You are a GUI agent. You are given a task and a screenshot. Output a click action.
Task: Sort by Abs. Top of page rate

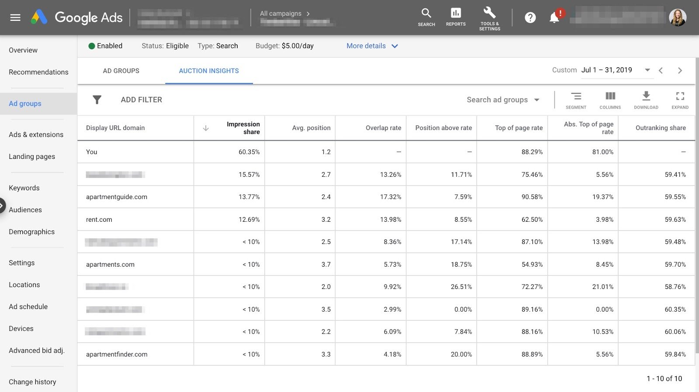coord(588,128)
